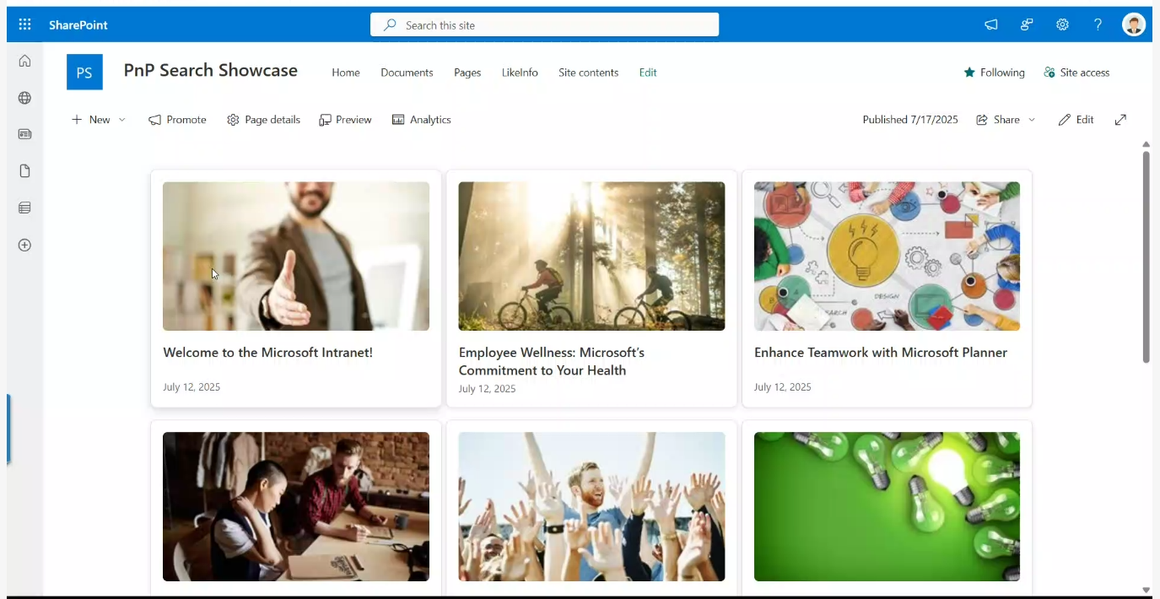1160x599 pixels.
Task: Click the date under Employee Wellness article
Action: [x=487, y=389]
